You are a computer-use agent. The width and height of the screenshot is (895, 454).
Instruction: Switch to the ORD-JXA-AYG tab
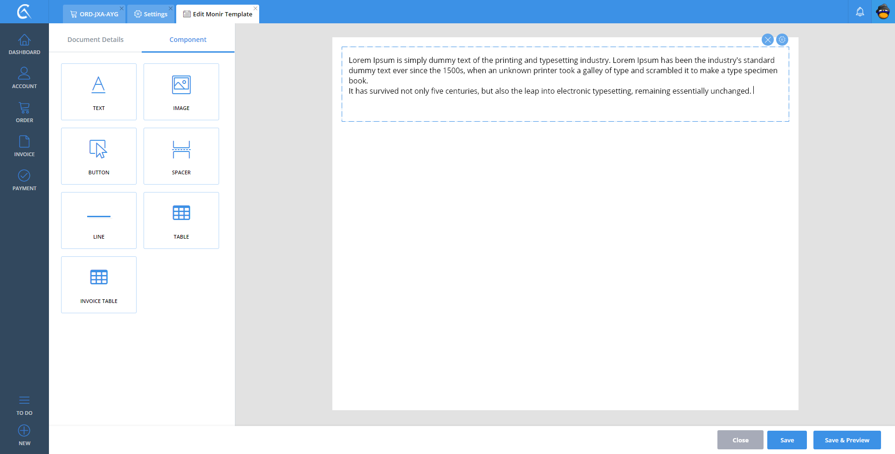point(95,14)
